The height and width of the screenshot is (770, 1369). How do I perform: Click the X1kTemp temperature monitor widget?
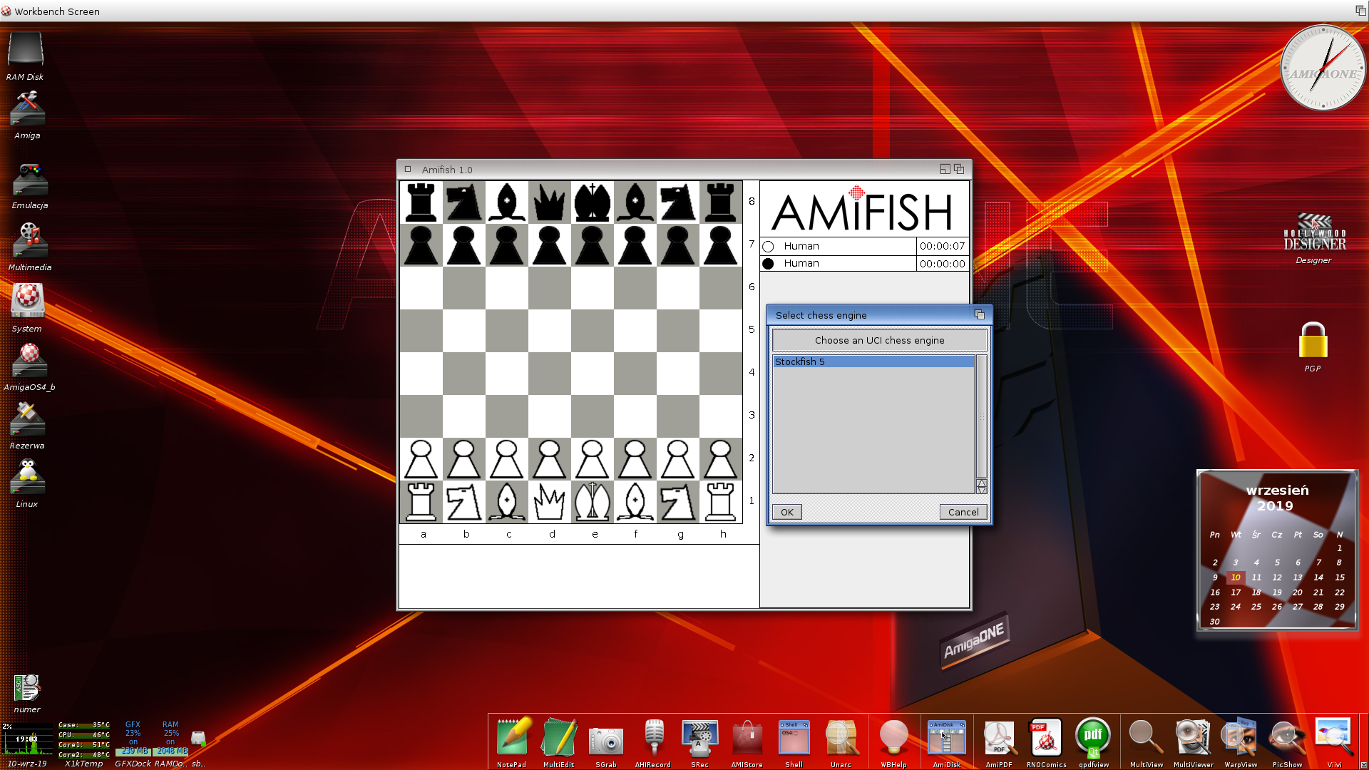click(x=83, y=744)
